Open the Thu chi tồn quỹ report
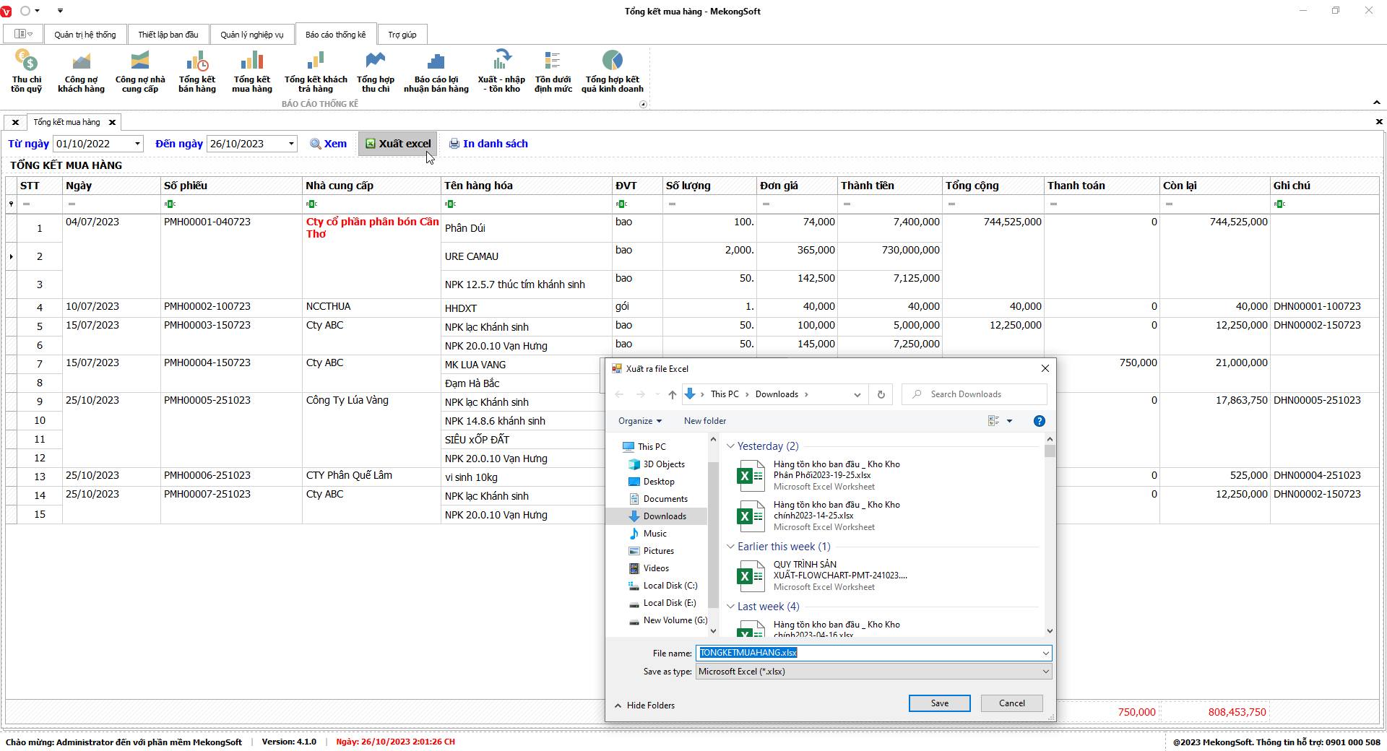The height and width of the screenshot is (751, 1387). [26, 71]
